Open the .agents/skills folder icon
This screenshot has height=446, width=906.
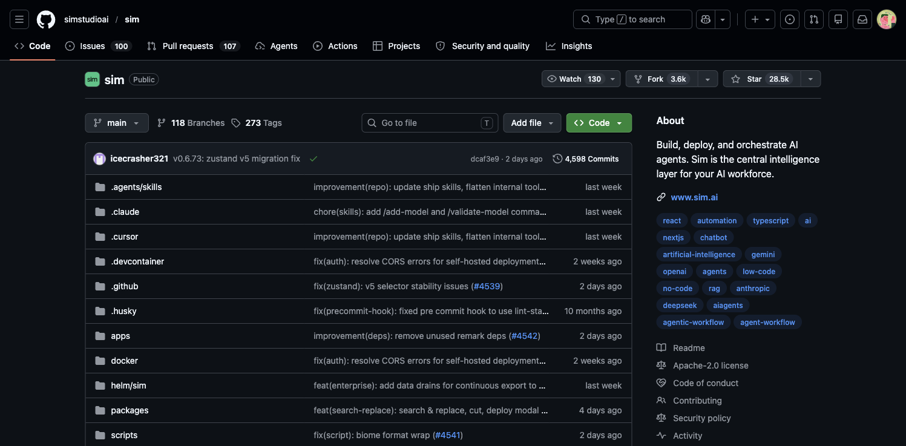click(100, 187)
